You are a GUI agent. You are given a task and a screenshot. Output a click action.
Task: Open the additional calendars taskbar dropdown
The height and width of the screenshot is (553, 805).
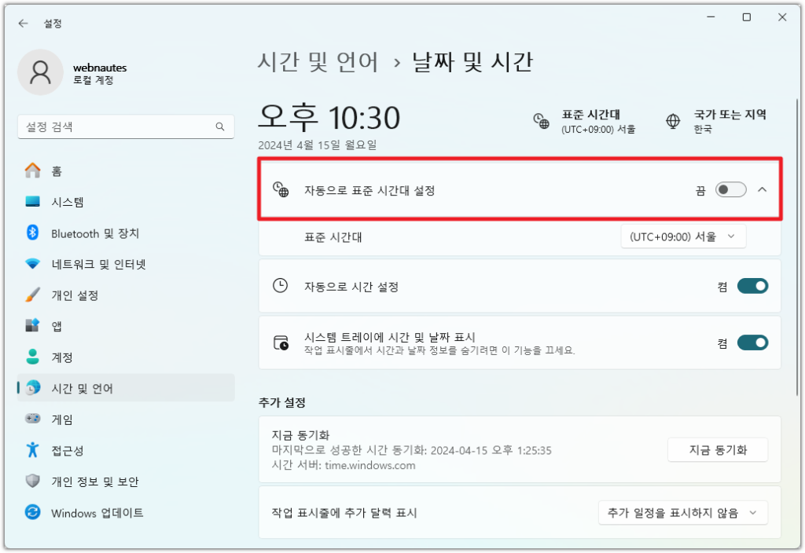pyautogui.click(x=682, y=513)
